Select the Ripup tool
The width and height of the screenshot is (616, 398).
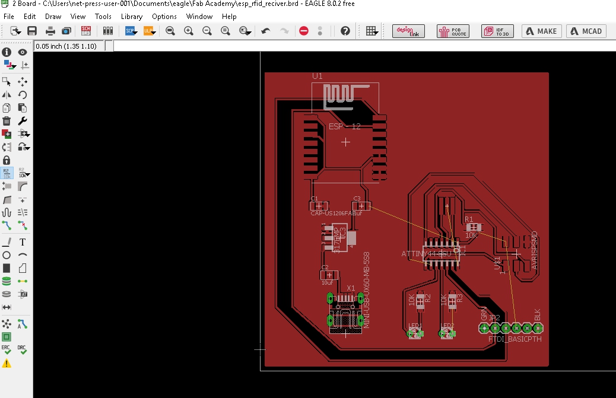point(23,225)
